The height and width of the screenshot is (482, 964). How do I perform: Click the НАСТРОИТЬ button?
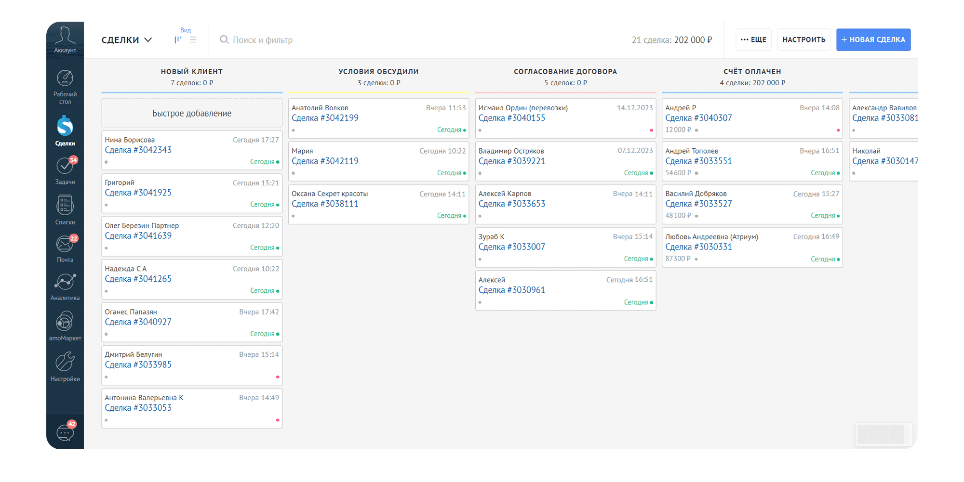pyautogui.click(x=803, y=39)
